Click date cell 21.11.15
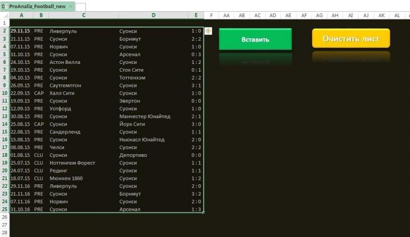Screen dimensions: 410x237 (21, 39)
